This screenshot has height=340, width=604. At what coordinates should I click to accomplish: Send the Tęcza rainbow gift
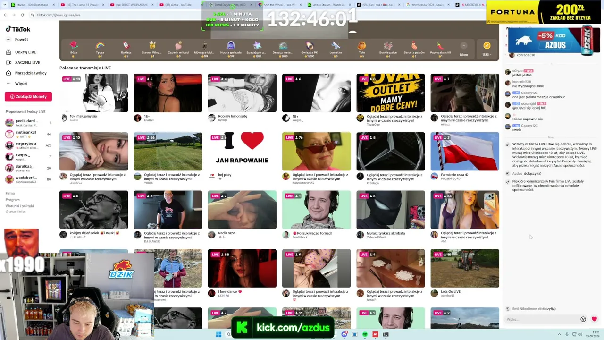100,49
